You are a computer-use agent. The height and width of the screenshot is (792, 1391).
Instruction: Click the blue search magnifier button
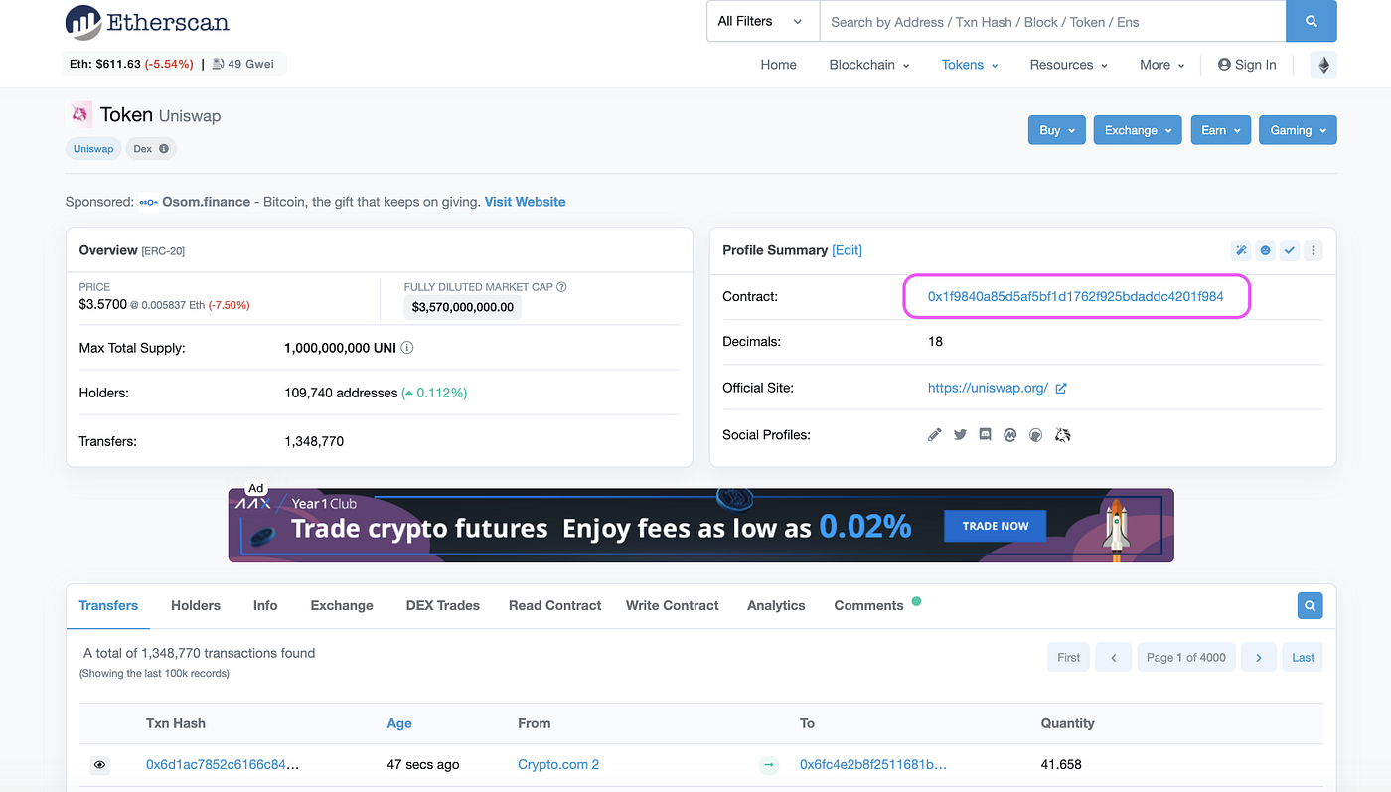pyautogui.click(x=1312, y=21)
